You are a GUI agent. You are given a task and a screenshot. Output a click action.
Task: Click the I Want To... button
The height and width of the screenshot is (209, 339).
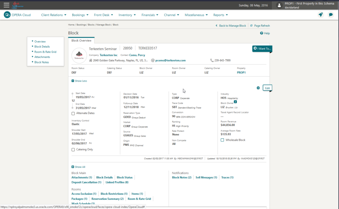click(262, 49)
